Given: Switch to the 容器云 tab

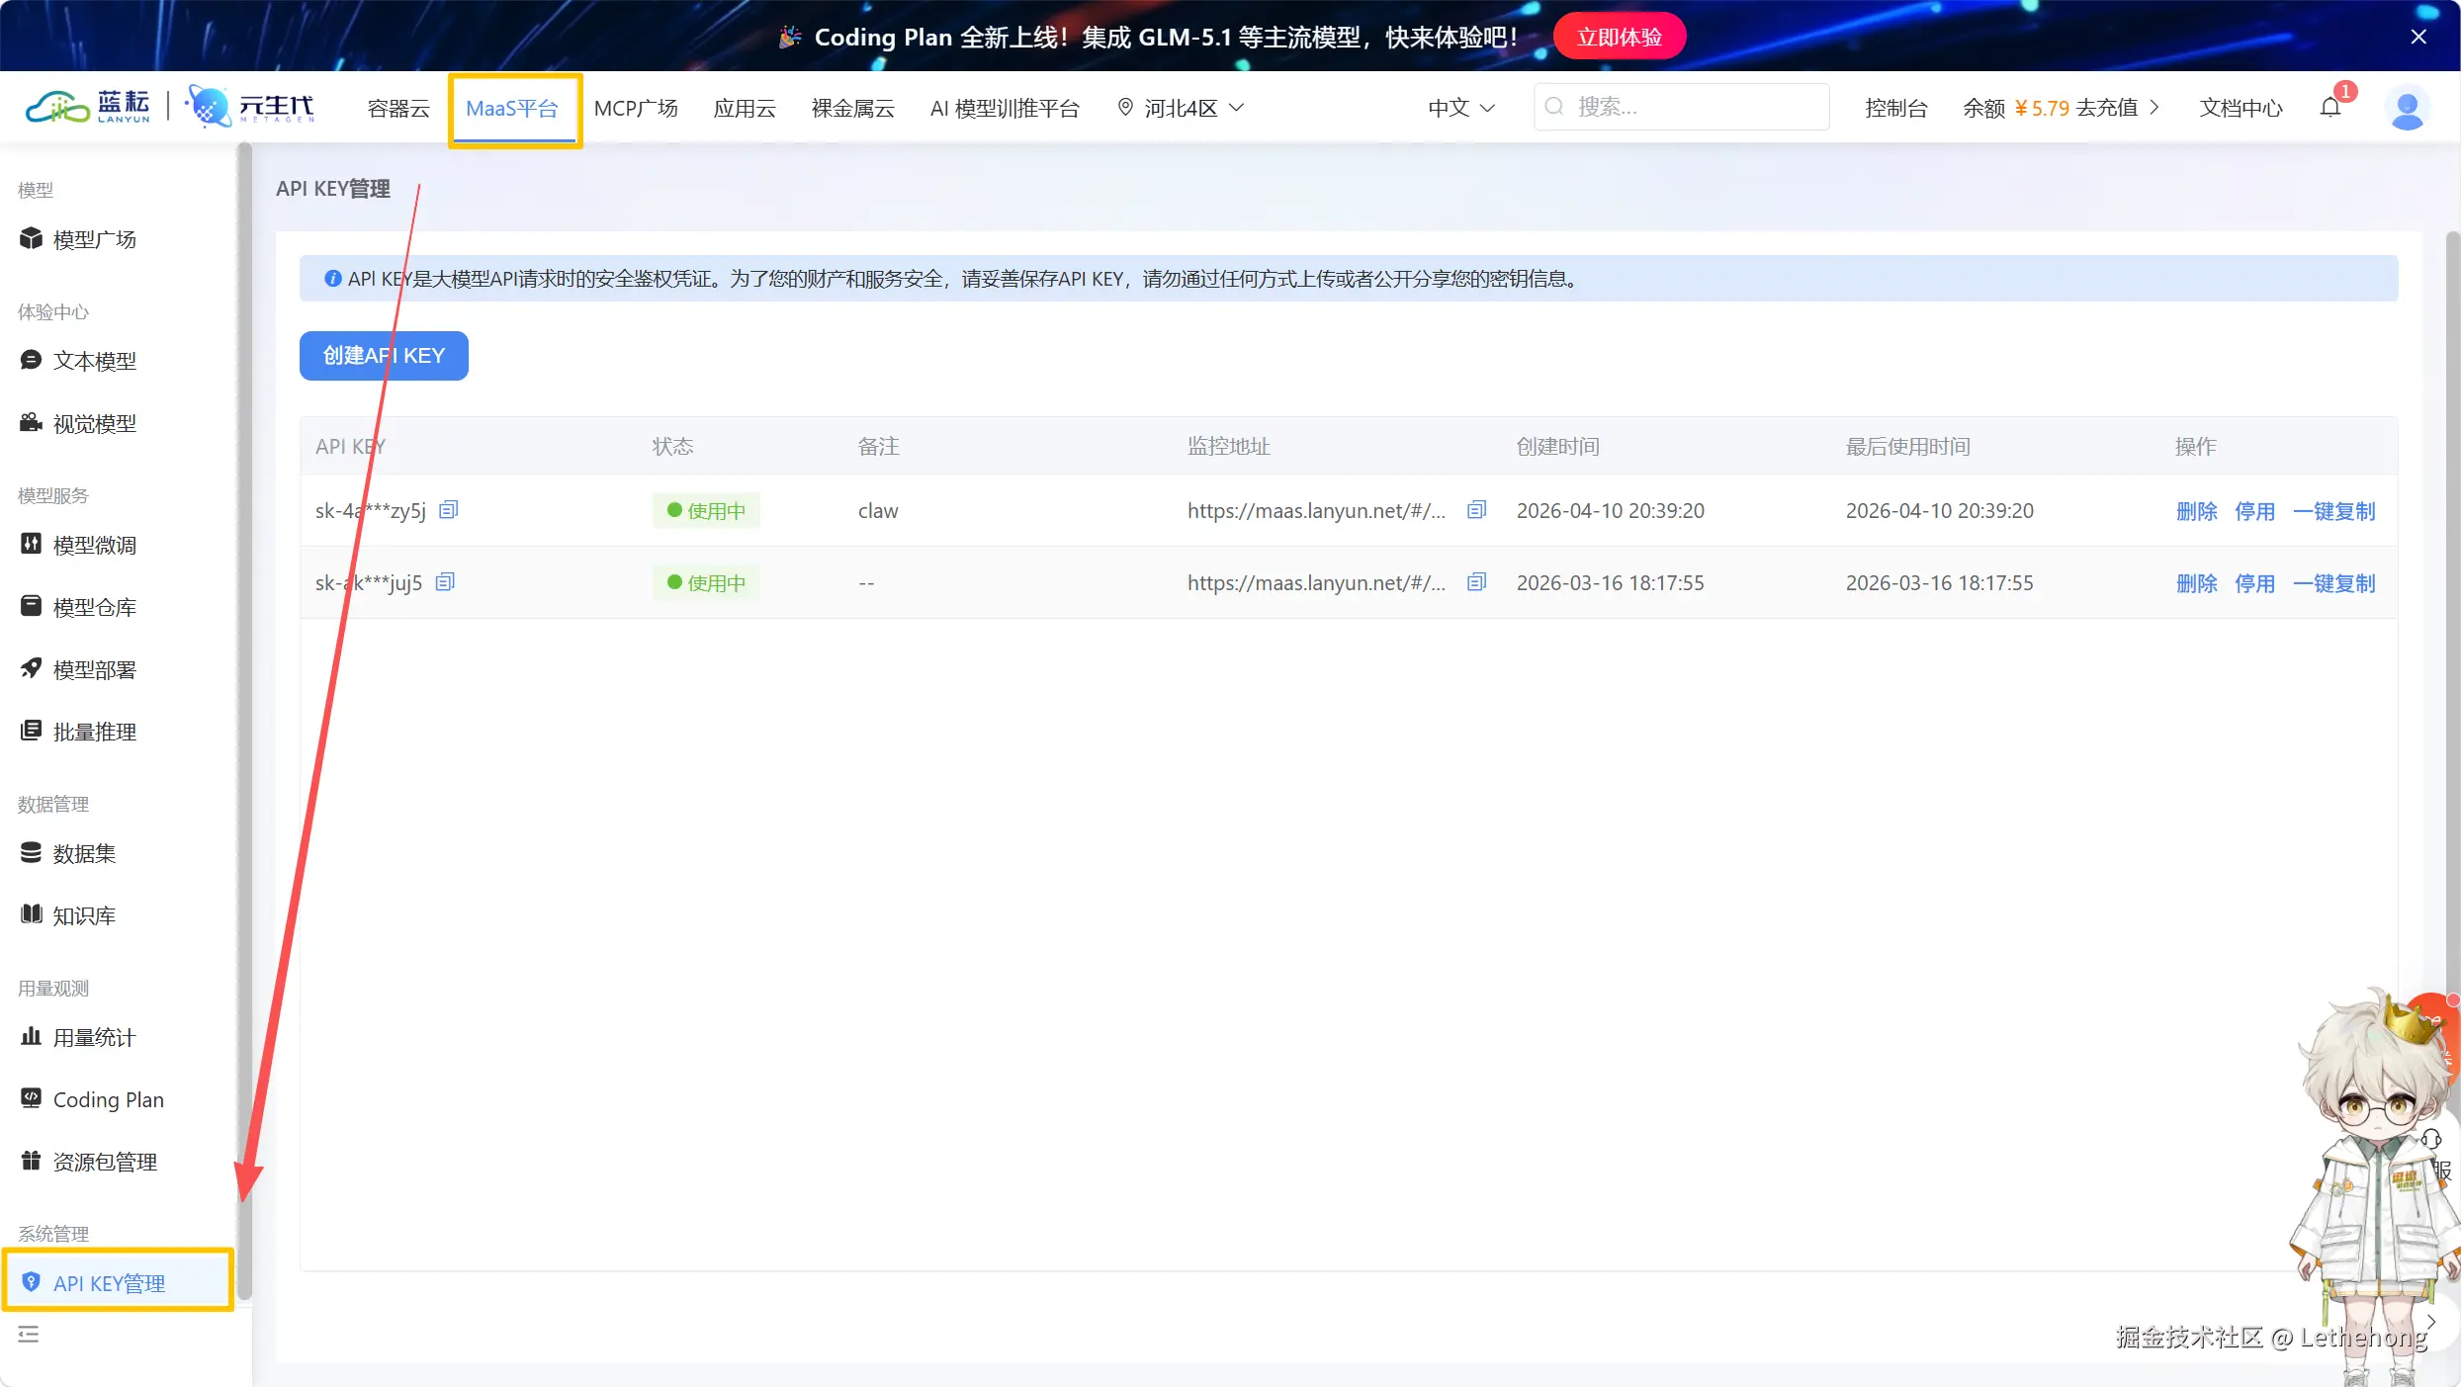Looking at the screenshot, I should [x=398, y=108].
